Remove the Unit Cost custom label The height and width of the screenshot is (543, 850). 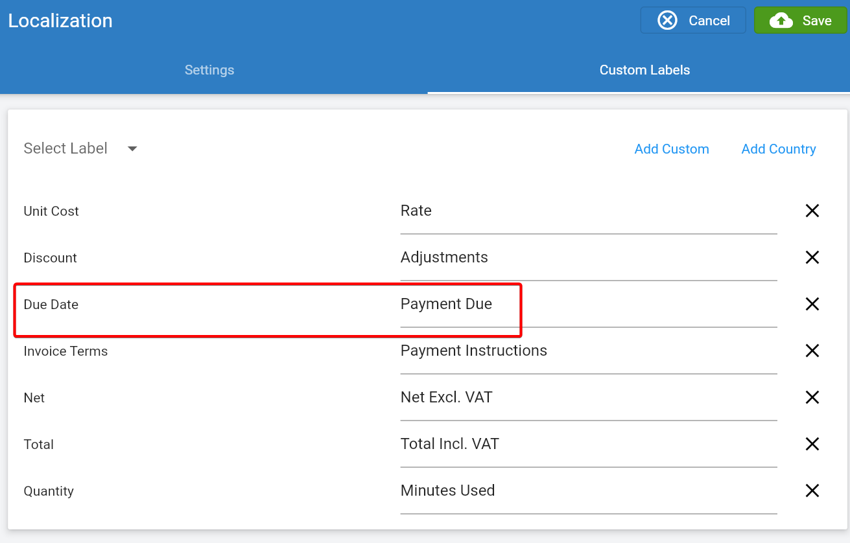point(812,211)
